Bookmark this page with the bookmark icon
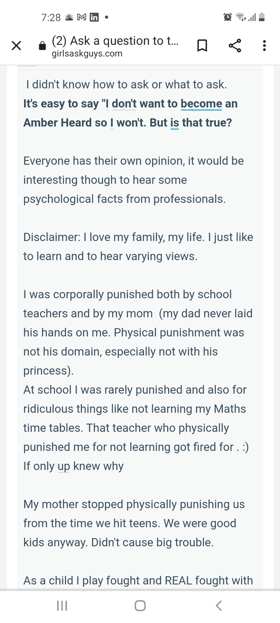Image resolution: width=280 pixels, height=623 pixels. click(202, 46)
